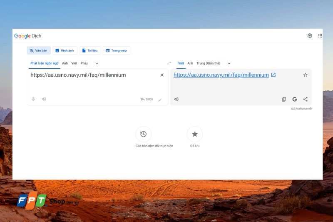This screenshot has height=222, width=333.
Task: Switch to Trang web website mode
Action: 117,50
